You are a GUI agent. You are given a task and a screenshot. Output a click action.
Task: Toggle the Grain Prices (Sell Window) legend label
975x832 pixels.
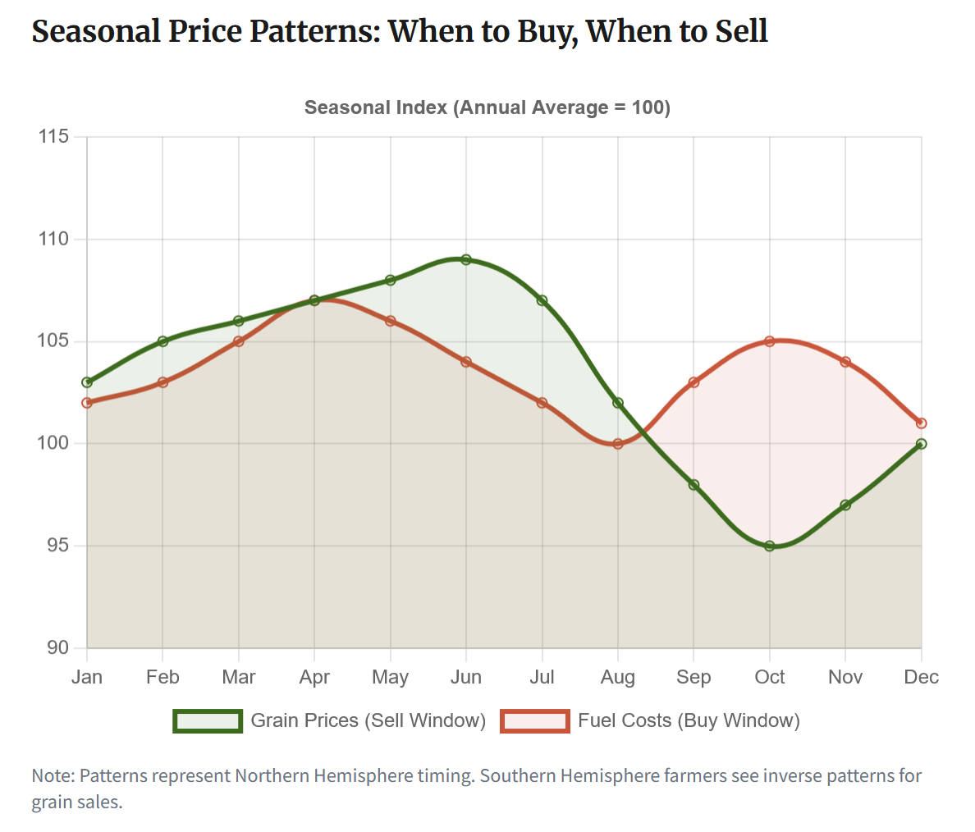(x=368, y=720)
